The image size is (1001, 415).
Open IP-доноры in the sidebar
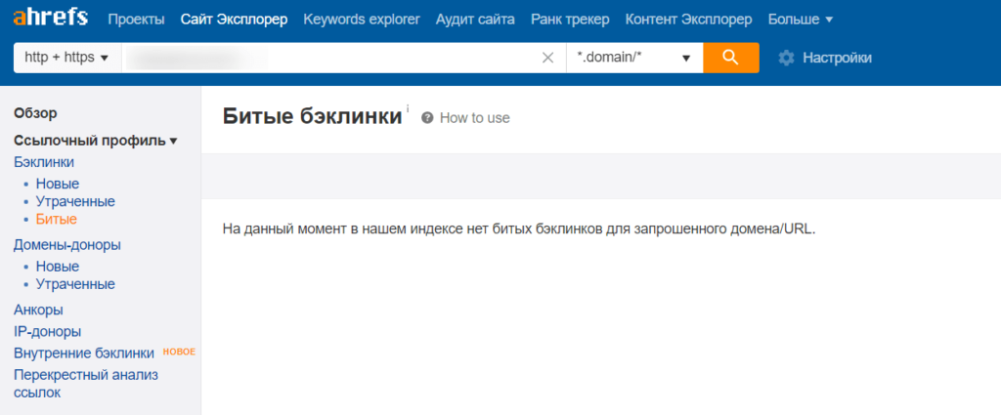(x=47, y=331)
